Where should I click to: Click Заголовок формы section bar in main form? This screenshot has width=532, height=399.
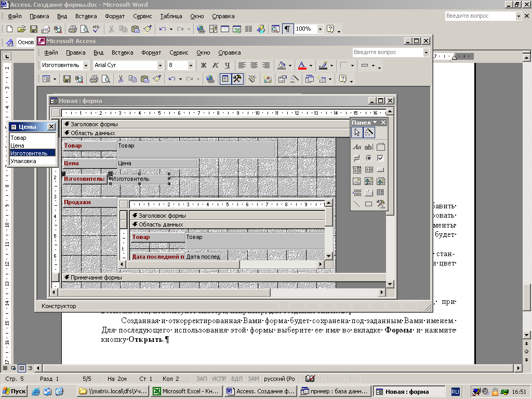tap(205, 124)
